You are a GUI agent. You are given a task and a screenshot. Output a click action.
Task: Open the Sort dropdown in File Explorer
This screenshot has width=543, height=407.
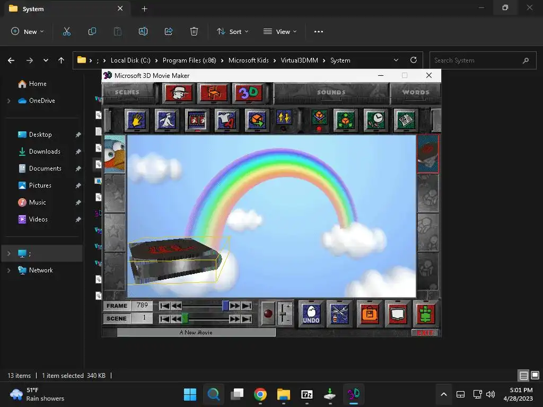tap(233, 31)
